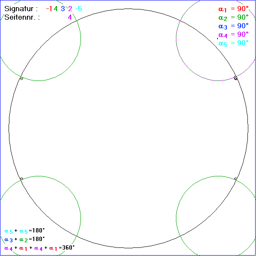Pick the vertex point on the lower-left green circle
256x256 pixels.
[21, 179]
